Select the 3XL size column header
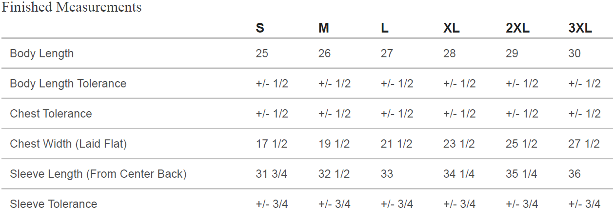Screen dimensions: 613x220 pos(580,28)
